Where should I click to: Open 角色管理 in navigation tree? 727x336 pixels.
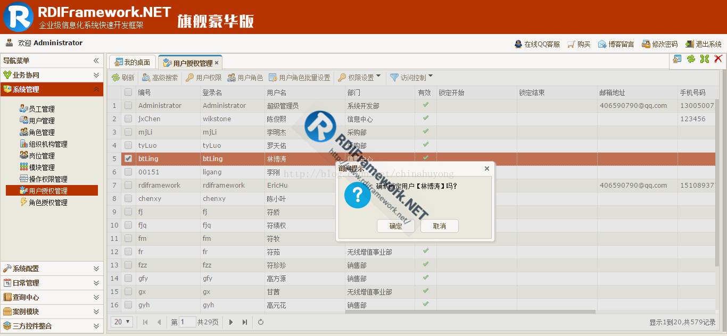[x=42, y=132]
